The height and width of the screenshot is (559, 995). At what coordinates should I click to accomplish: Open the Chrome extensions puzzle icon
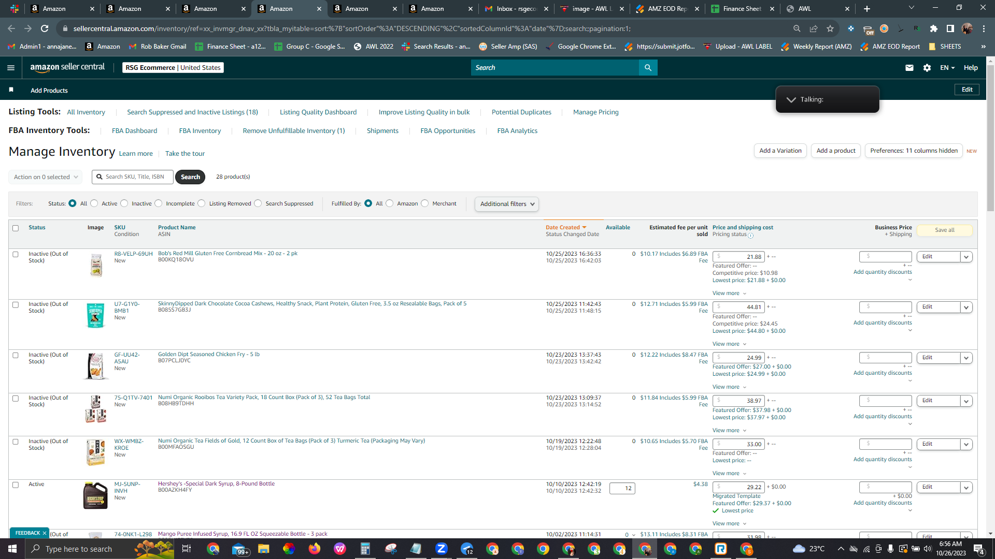(x=934, y=28)
